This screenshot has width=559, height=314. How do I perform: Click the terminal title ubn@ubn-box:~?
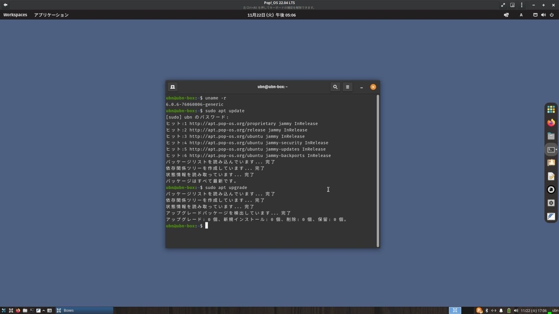tap(273, 87)
